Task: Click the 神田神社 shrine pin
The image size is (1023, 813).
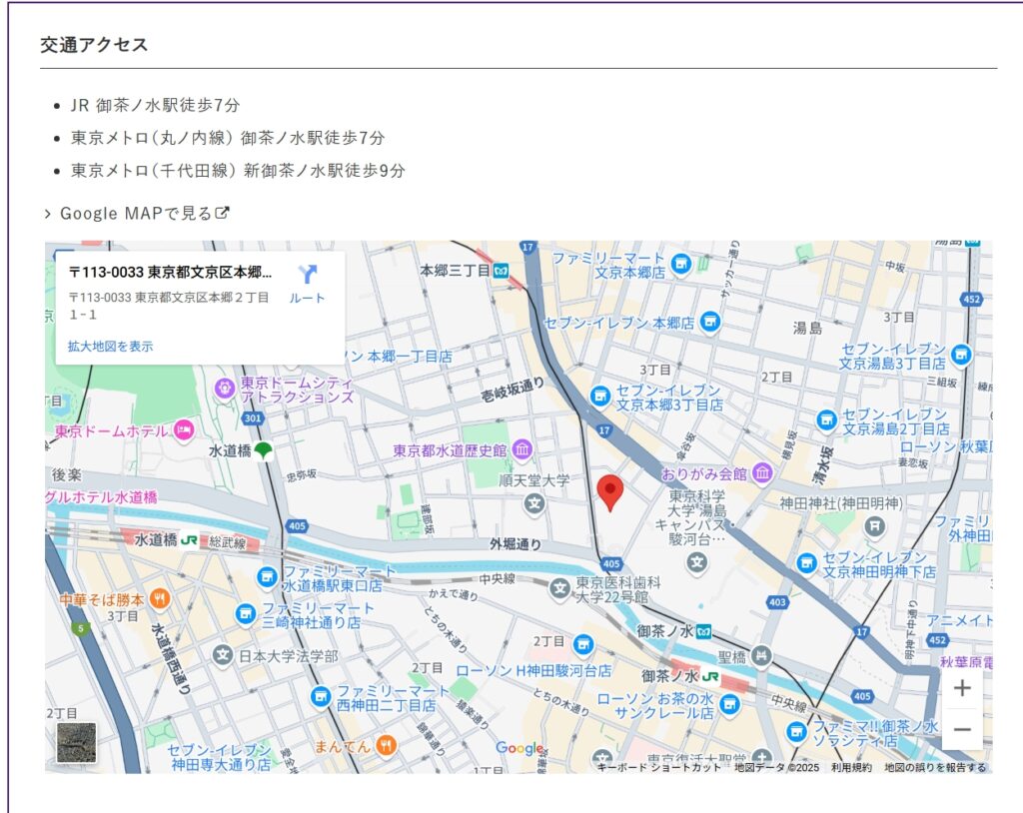Action: point(875,525)
